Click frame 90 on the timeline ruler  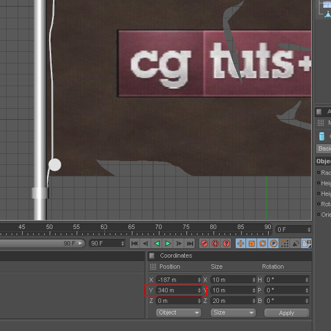click(x=268, y=227)
